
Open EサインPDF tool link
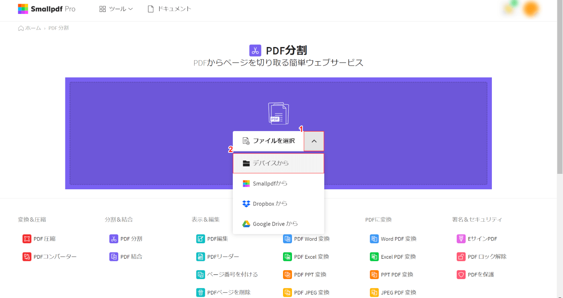pos(482,239)
